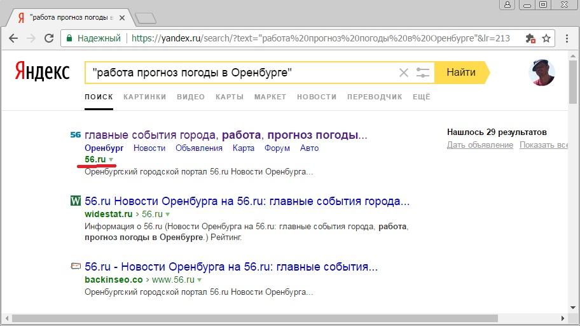Open the НОВОСТИ tab

click(x=317, y=97)
